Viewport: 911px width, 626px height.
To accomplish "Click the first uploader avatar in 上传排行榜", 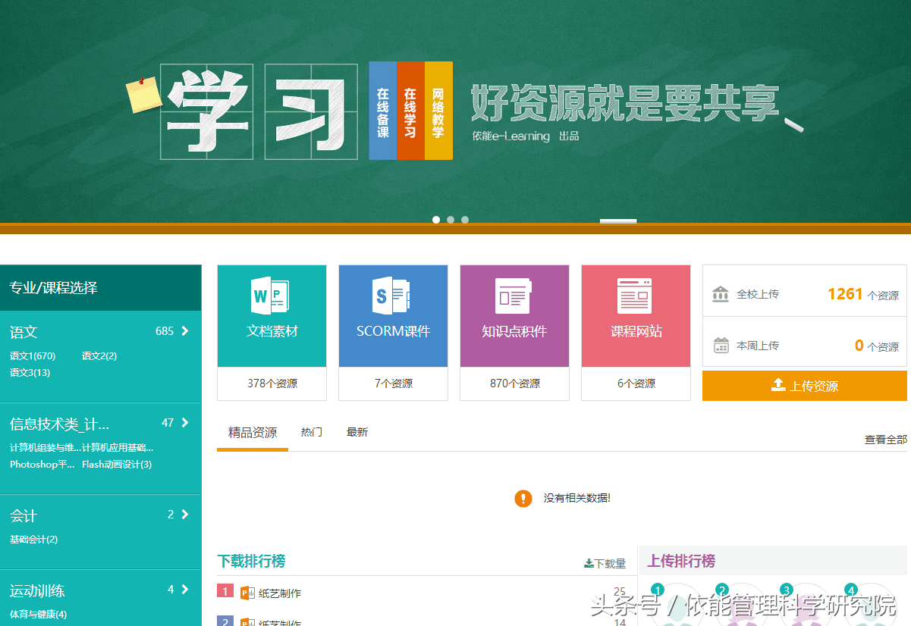I will click(x=679, y=606).
